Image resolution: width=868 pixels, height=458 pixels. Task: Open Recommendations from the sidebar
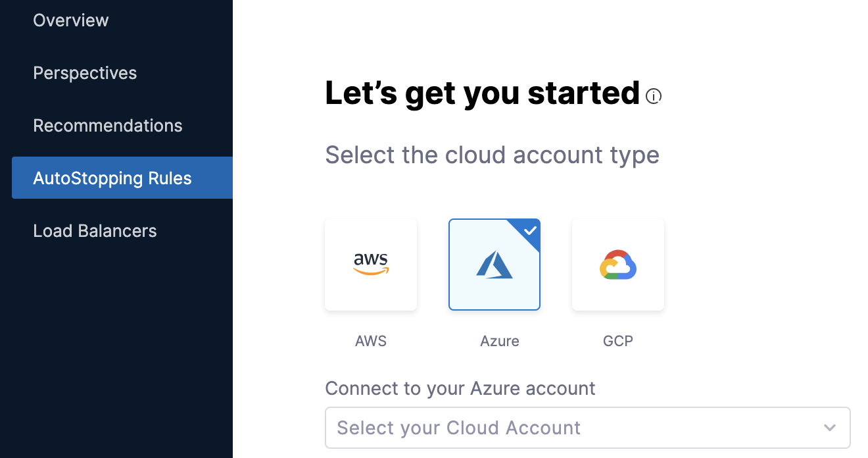[108, 126]
